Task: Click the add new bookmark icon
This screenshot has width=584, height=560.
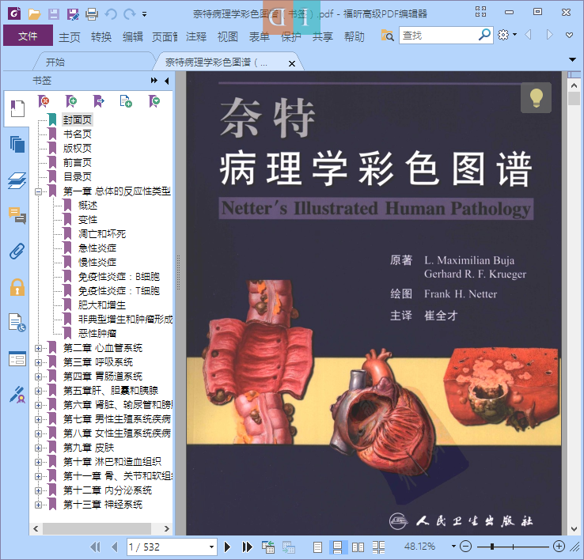Action: 71,101
